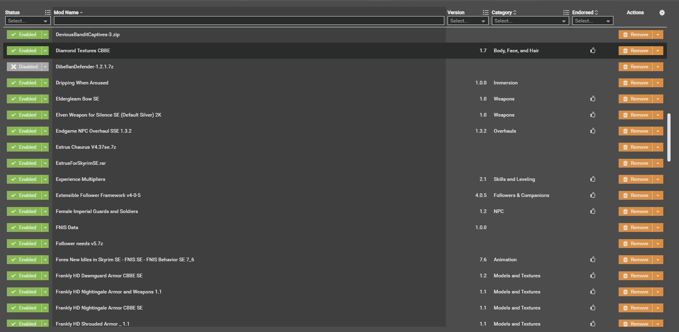The image size is (679, 332).
Task: Click the list icon beside the Category header
Action: [566, 12]
